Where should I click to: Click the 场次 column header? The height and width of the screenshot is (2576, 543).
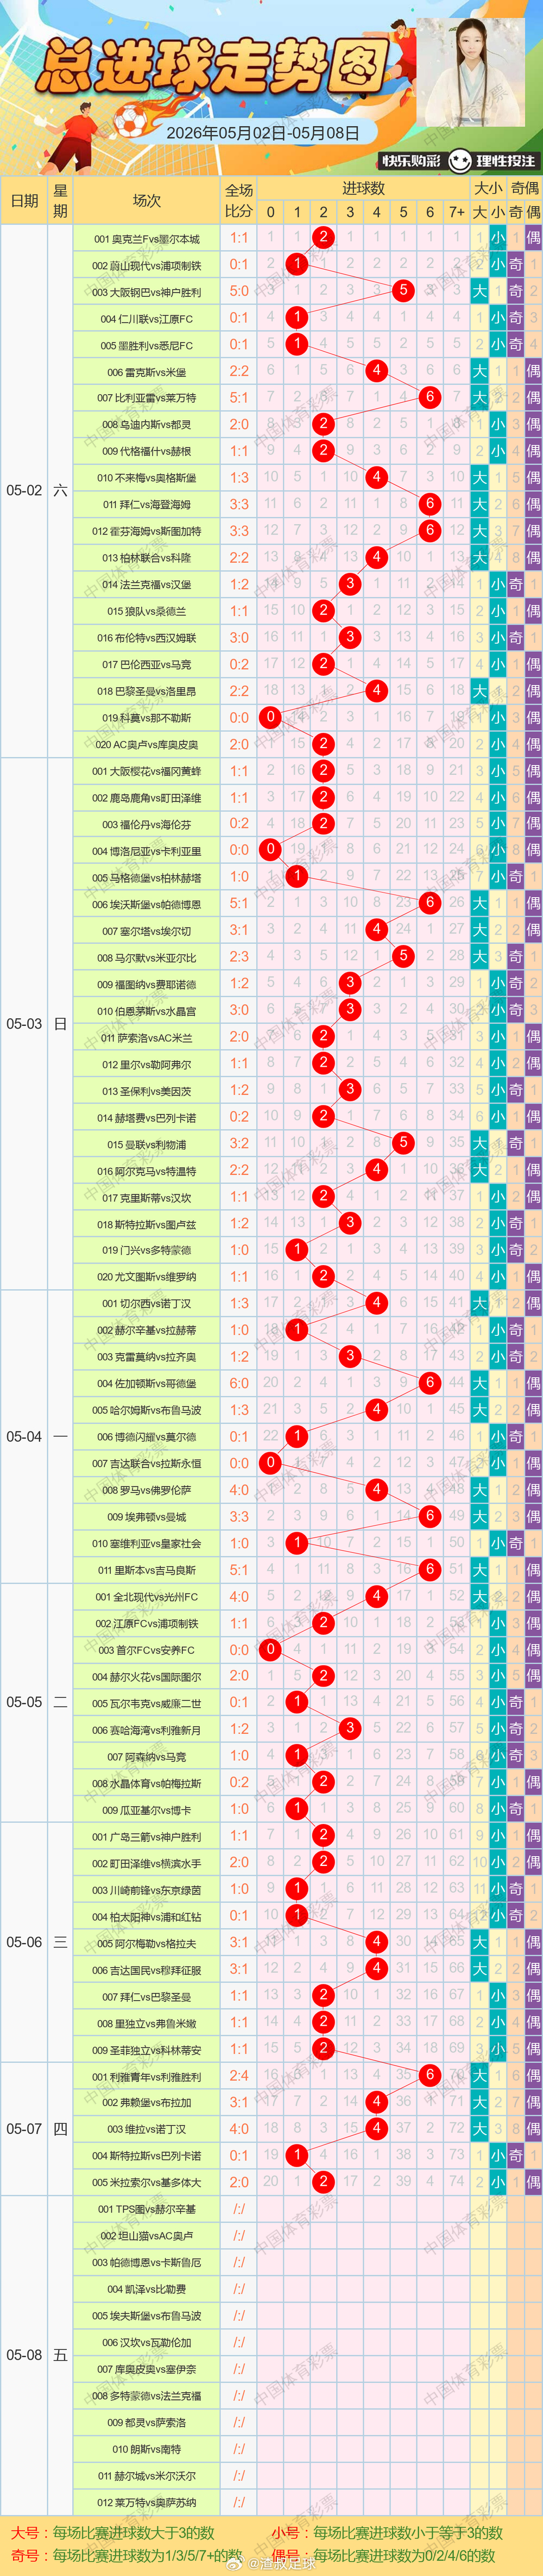tap(147, 201)
